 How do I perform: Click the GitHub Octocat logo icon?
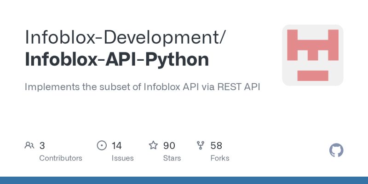click(x=336, y=150)
